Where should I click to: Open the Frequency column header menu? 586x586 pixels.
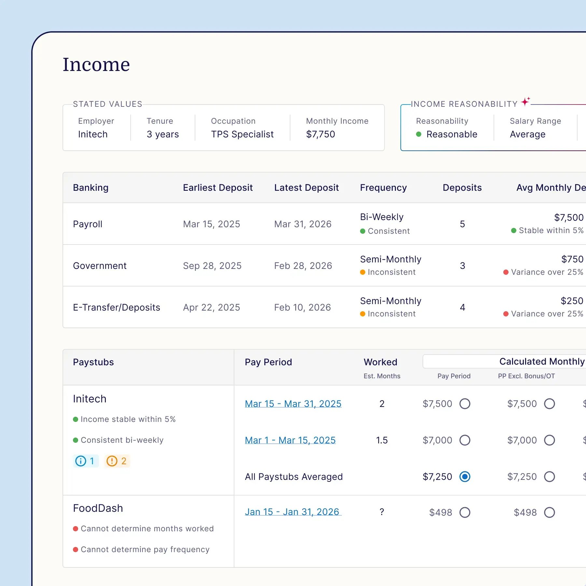click(x=384, y=188)
